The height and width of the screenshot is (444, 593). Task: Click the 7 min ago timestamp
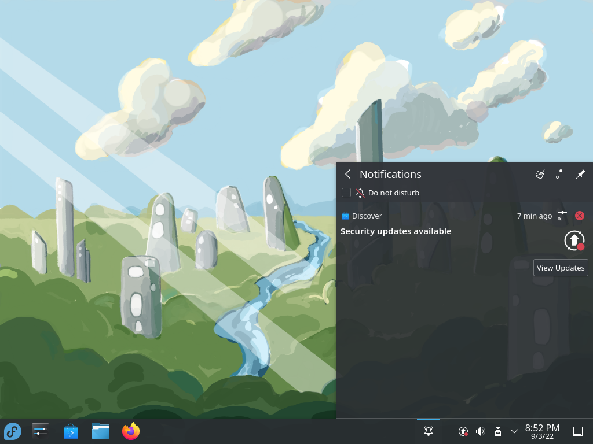[x=535, y=216]
